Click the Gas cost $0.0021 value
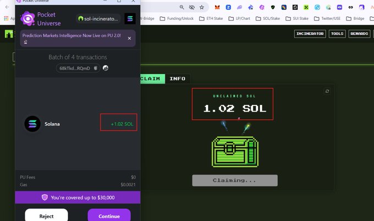Image resolution: width=374 pixels, height=221 pixels. click(x=128, y=185)
